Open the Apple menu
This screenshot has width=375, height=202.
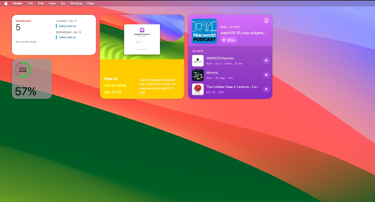pos(6,3)
